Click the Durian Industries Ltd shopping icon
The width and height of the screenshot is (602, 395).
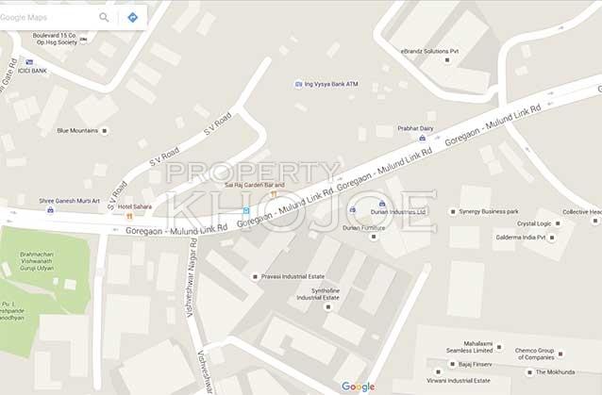tap(381, 204)
